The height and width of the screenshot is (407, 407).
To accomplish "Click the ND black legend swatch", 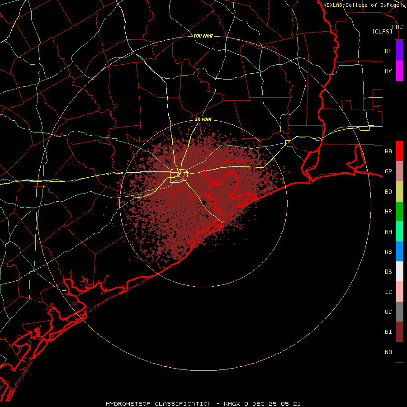I will click(x=399, y=352).
